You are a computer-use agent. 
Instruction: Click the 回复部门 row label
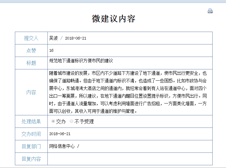(31, 146)
